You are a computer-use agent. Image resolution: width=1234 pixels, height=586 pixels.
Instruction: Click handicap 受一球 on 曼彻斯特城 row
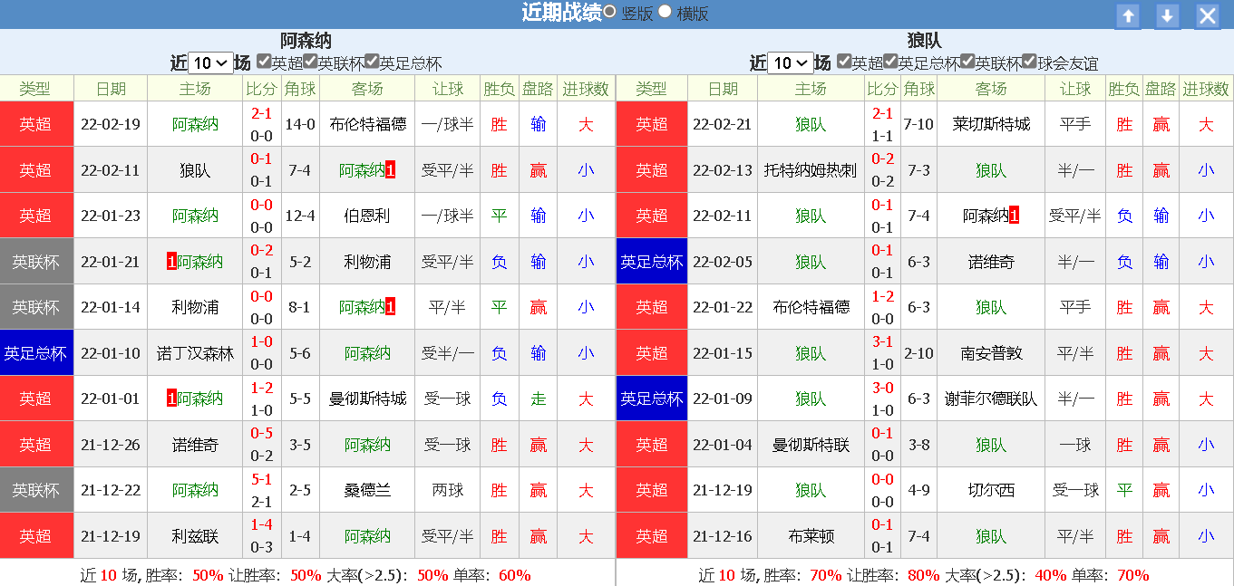click(x=448, y=399)
